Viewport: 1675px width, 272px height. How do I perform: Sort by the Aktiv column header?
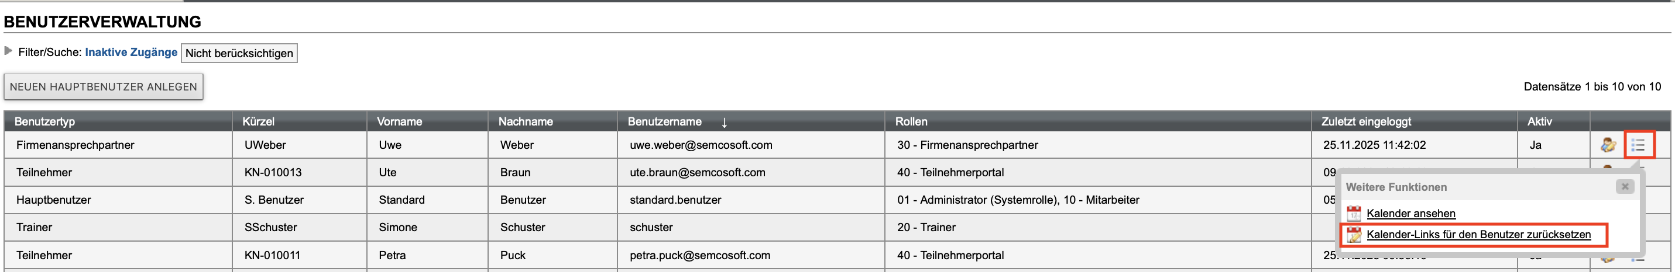point(1539,121)
